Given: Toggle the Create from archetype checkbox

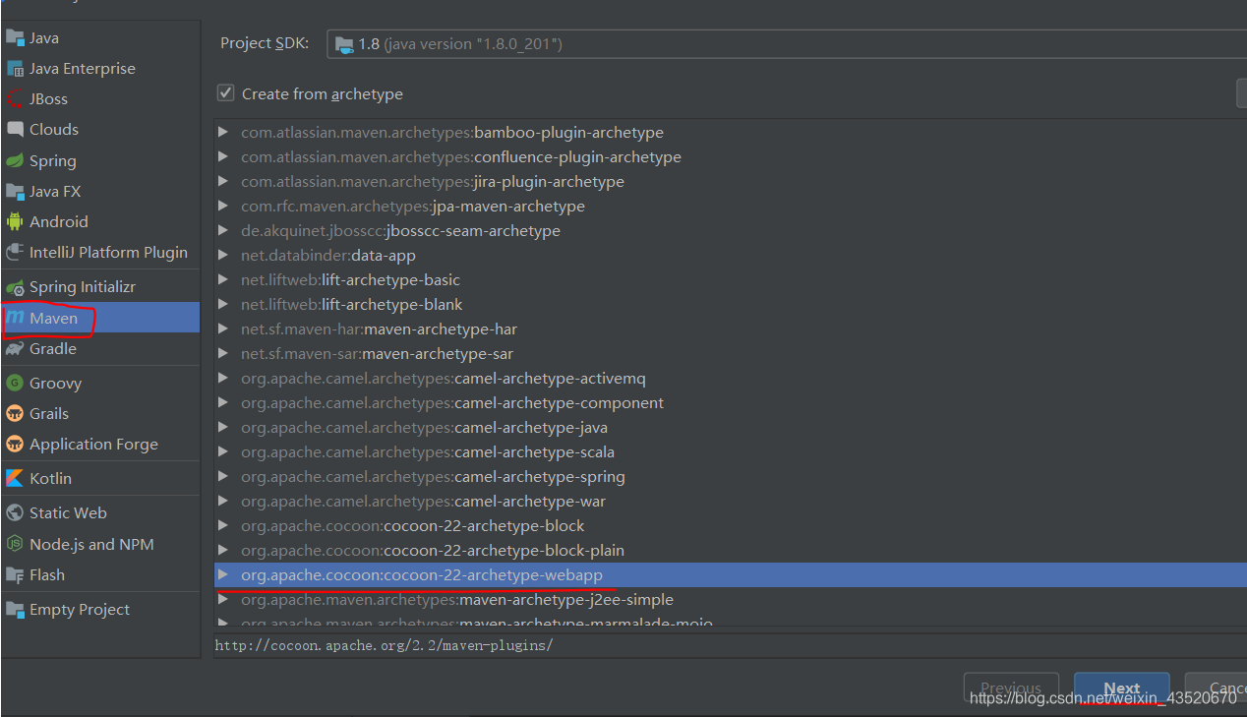Looking at the screenshot, I should (226, 93).
